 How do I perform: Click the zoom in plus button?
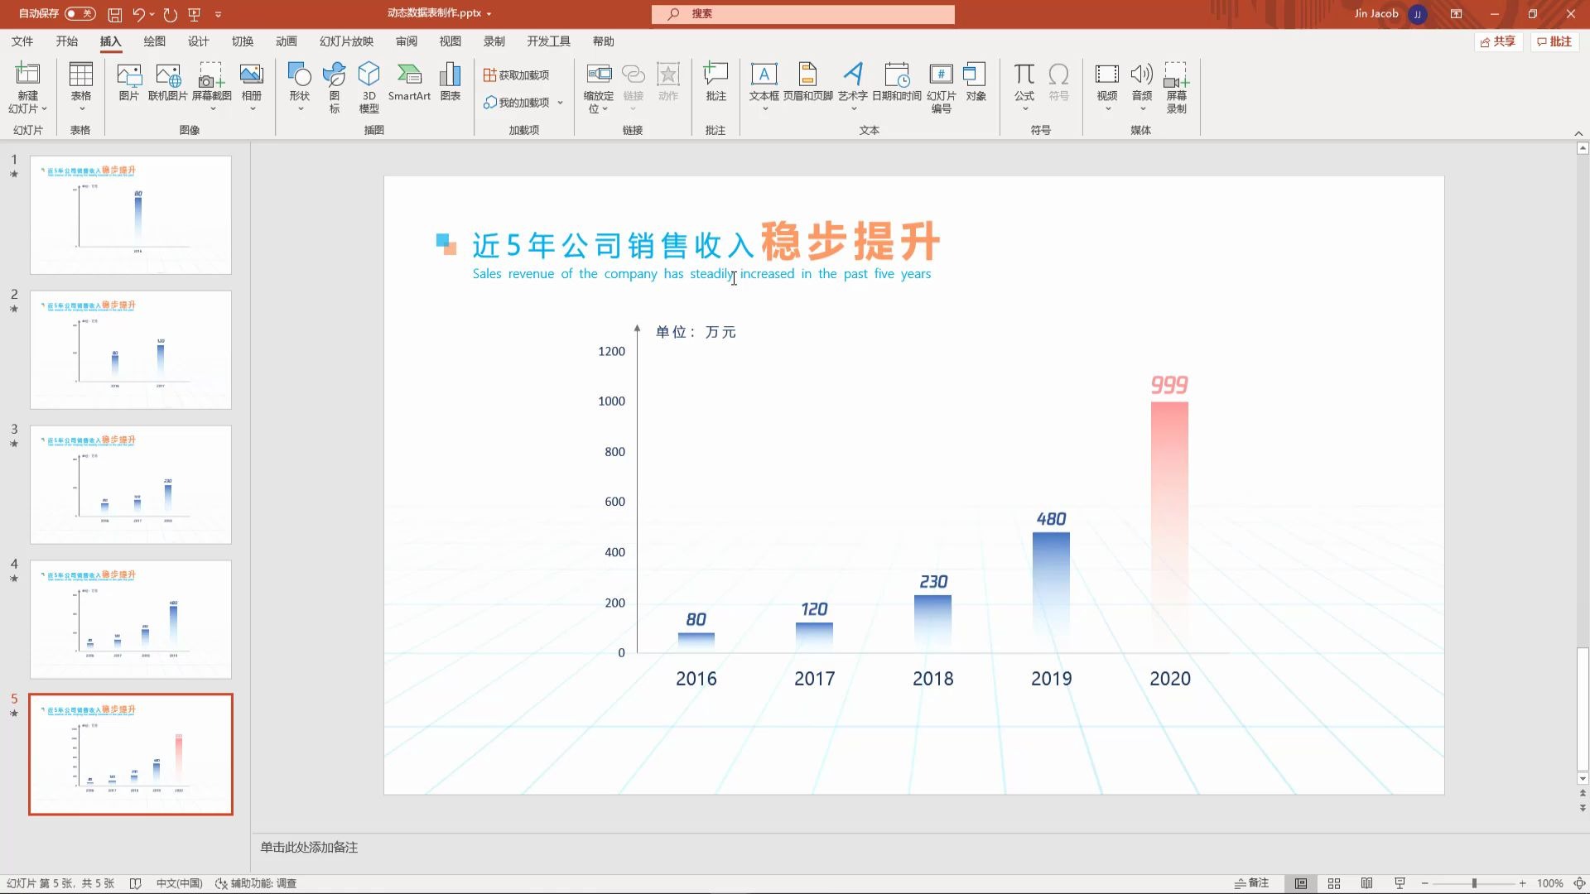tap(1522, 883)
